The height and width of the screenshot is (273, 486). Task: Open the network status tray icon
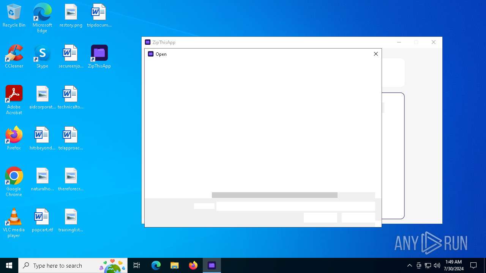click(x=428, y=265)
